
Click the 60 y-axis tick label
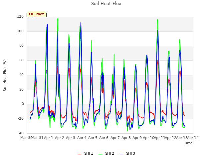pyautogui.click(x=21, y=60)
